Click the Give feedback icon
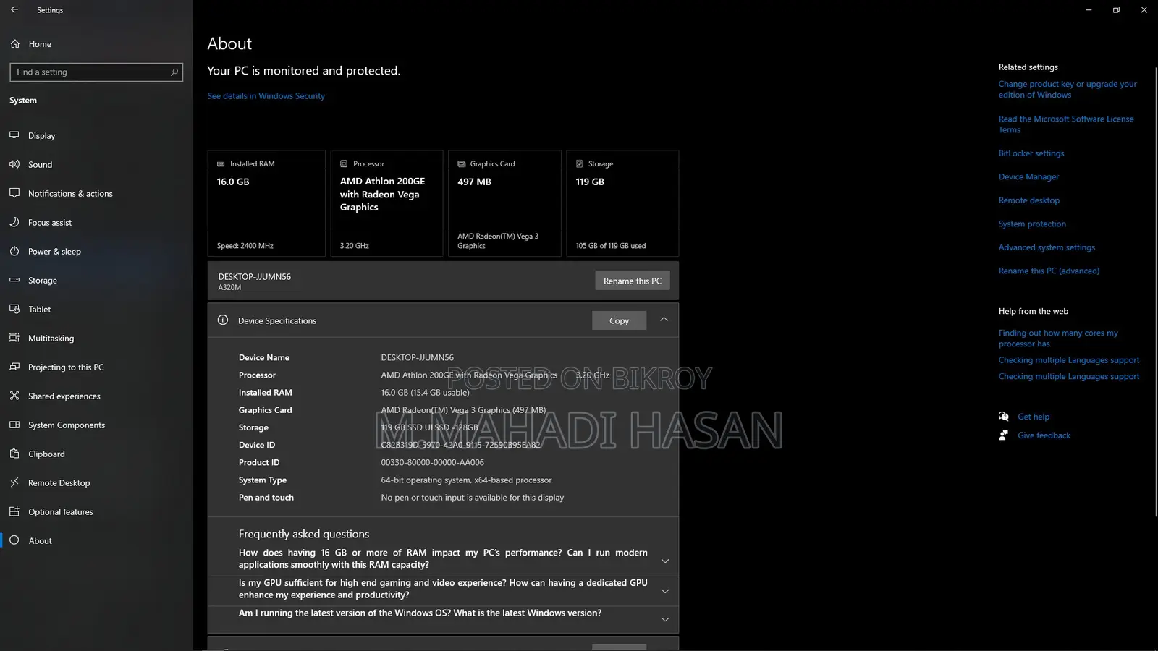Screen dimensions: 1158x651 coord(1004,435)
